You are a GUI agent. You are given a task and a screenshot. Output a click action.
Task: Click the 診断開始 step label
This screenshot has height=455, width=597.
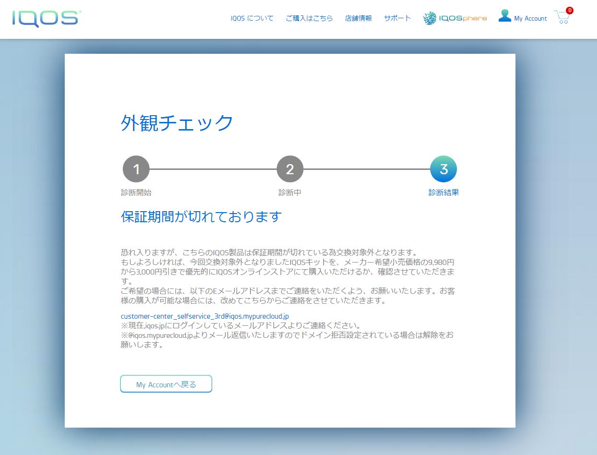point(136,192)
